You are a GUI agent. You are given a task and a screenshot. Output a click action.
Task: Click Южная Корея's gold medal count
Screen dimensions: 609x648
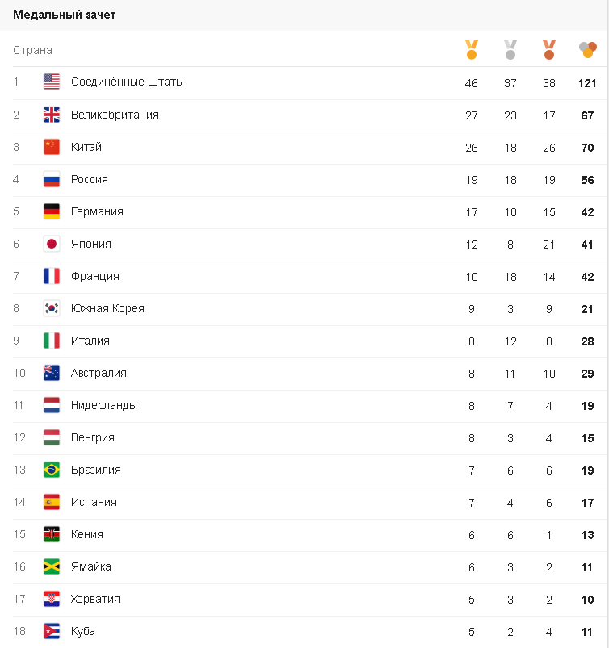(x=472, y=308)
